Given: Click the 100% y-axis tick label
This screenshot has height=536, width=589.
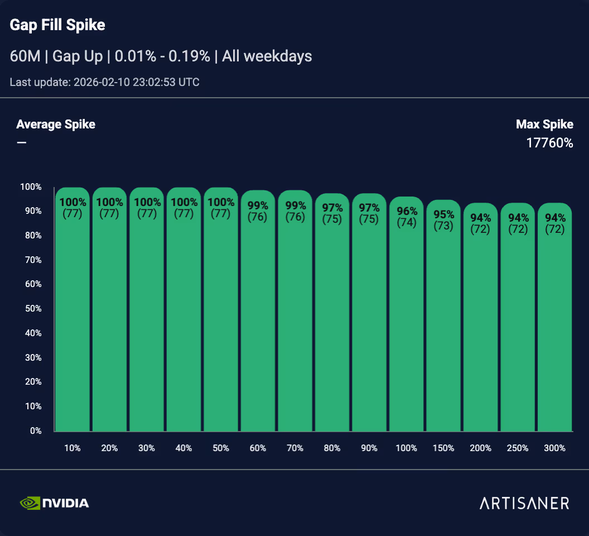Looking at the screenshot, I should 31,187.
